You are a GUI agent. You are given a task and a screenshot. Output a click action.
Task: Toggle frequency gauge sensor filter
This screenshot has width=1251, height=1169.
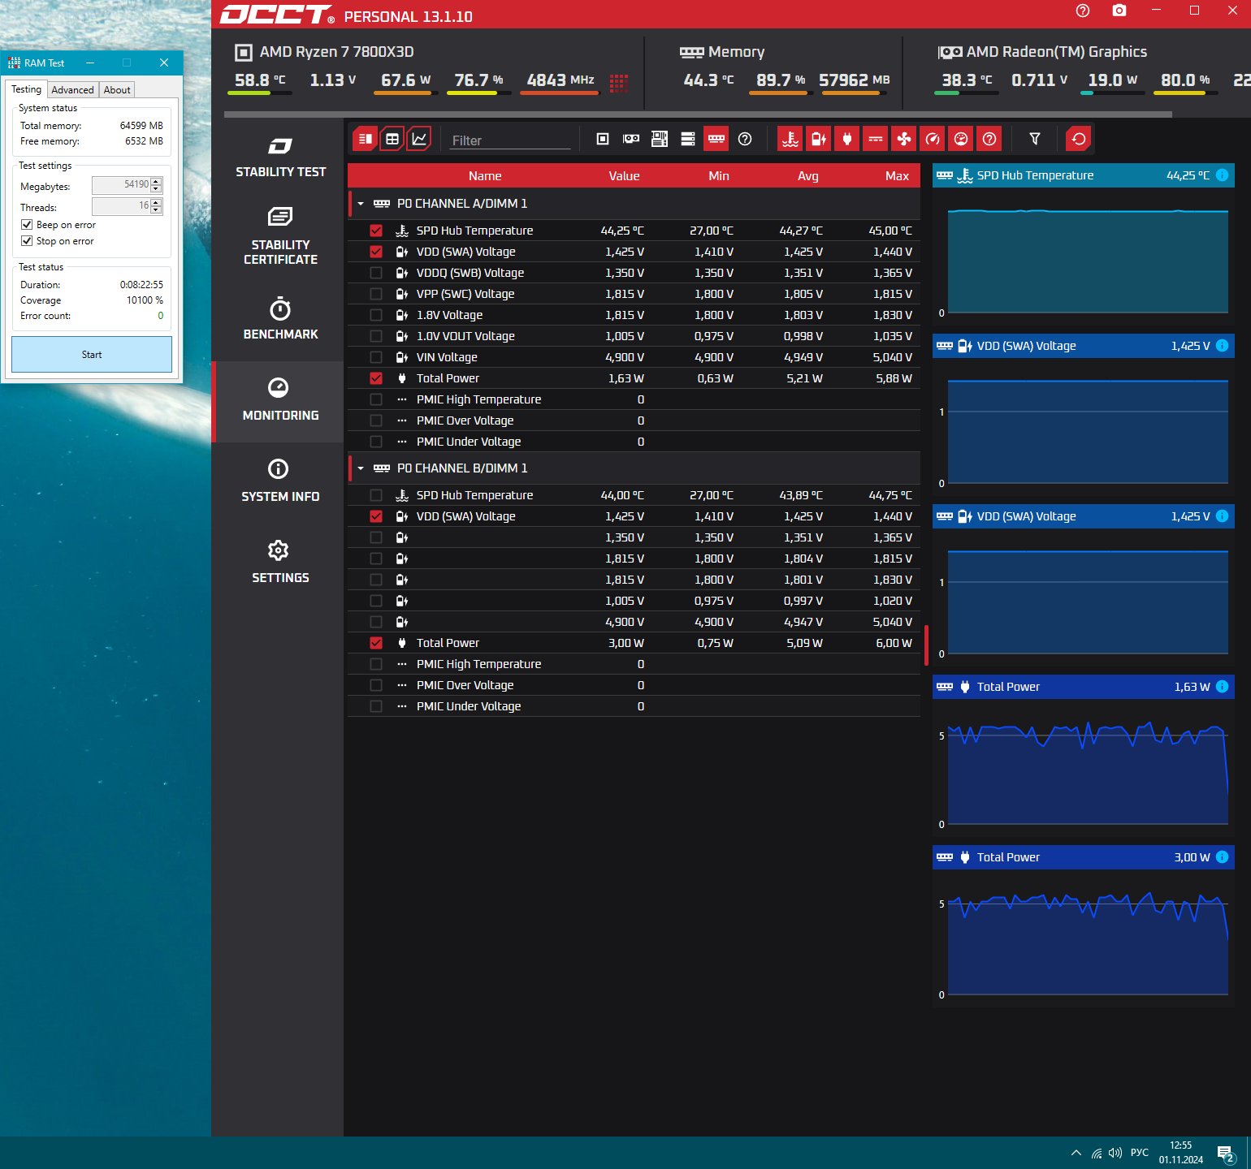point(933,139)
